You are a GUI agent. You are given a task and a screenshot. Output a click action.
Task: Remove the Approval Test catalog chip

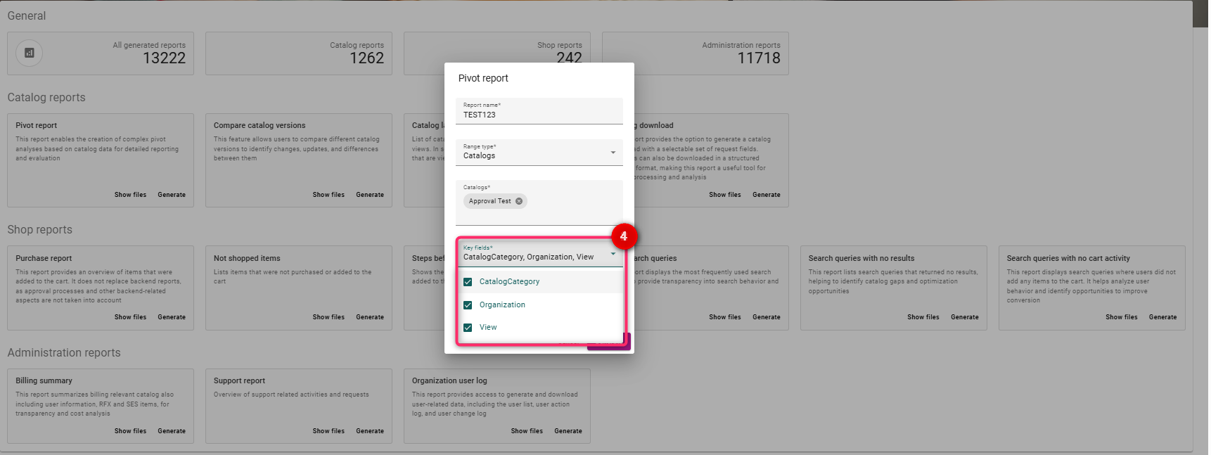point(519,201)
